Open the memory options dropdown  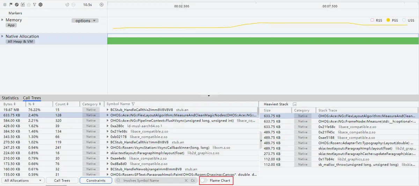pos(85,21)
